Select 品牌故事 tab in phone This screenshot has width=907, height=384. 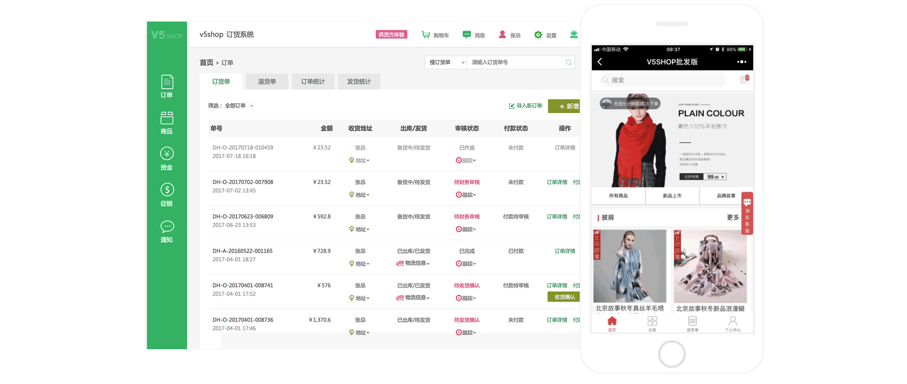coord(726,196)
